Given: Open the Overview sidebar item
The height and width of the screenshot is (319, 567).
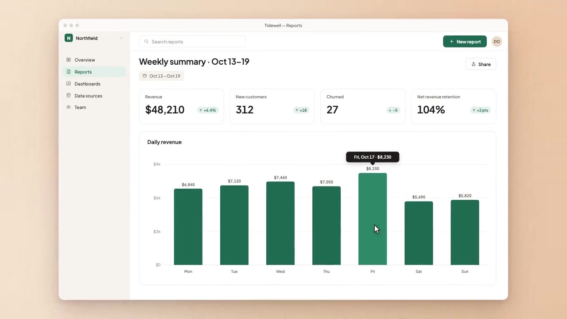Looking at the screenshot, I should click(x=94, y=60).
